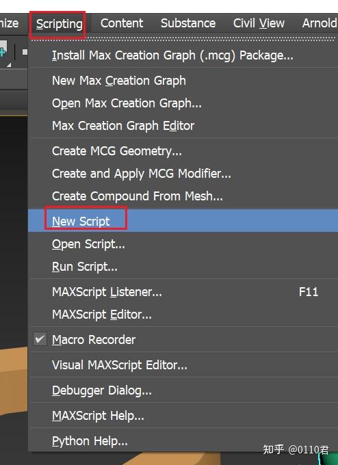Choose Open Script from menu
338x465 pixels.
[x=183, y=244]
